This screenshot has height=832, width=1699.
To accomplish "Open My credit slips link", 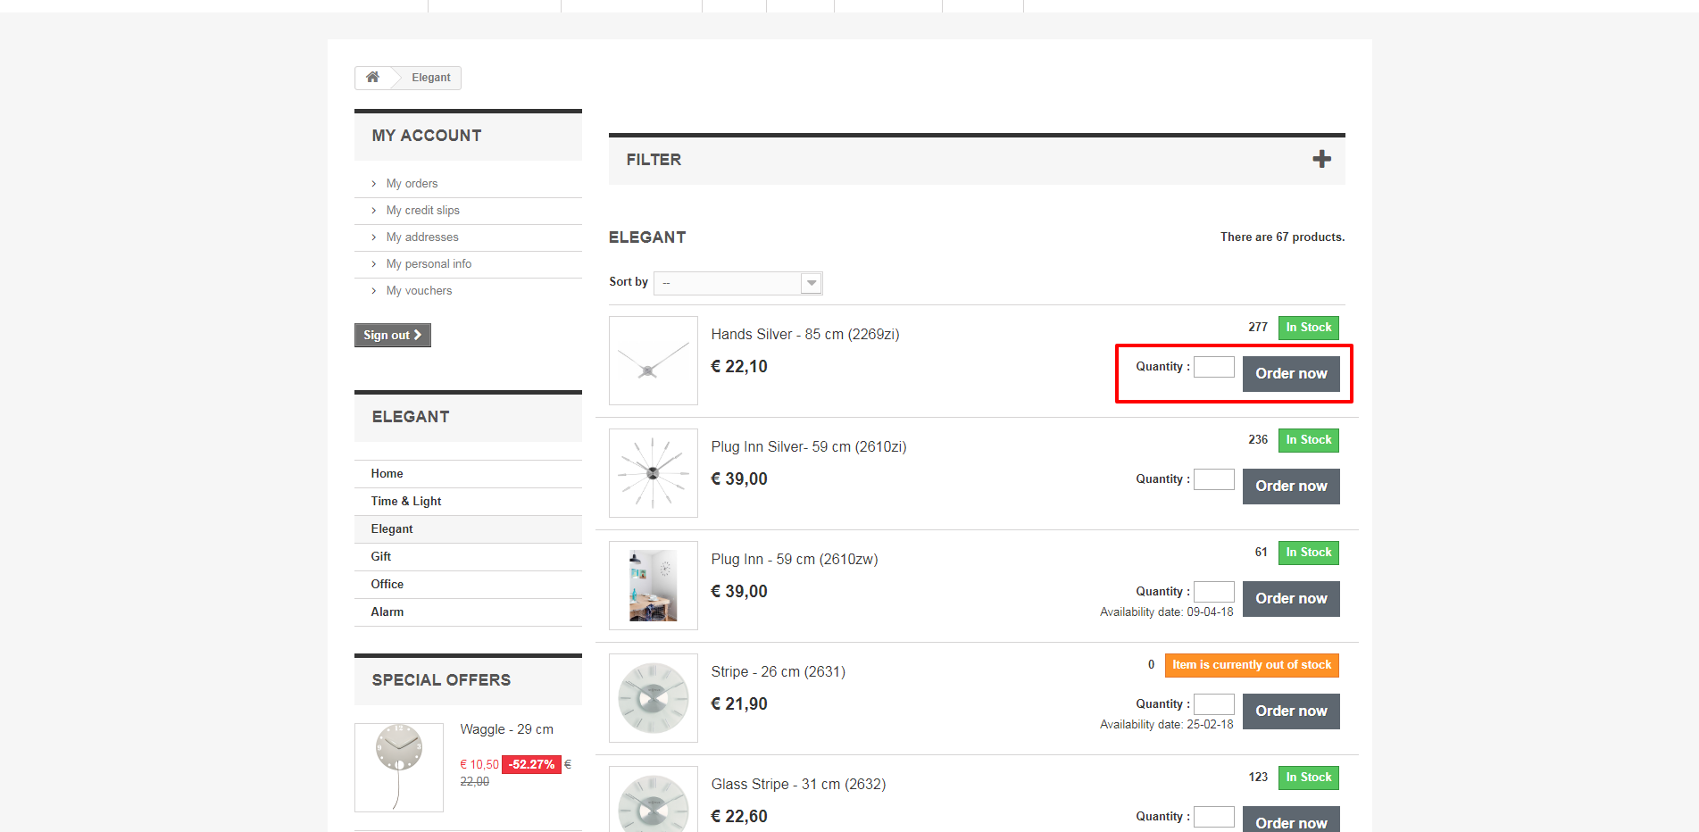I will pos(422,211).
